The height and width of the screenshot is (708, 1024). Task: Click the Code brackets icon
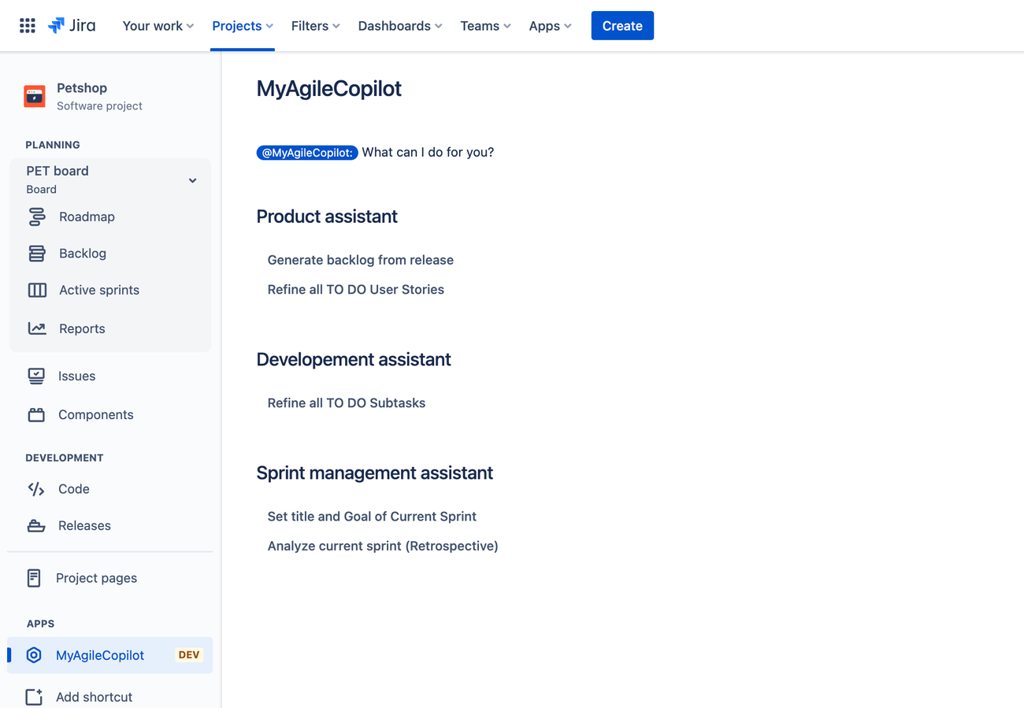point(36,489)
